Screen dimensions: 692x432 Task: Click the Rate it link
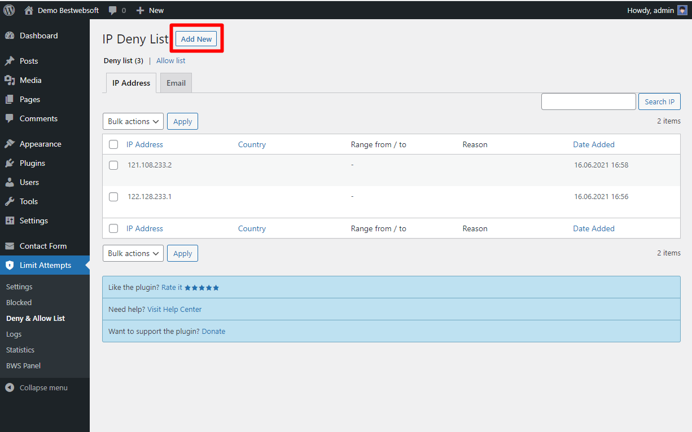click(172, 287)
